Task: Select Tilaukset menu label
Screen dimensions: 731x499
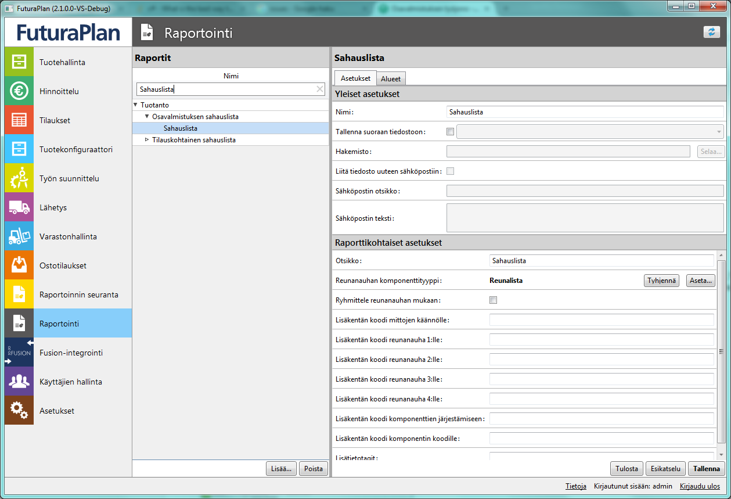Action: pos(55,120)
